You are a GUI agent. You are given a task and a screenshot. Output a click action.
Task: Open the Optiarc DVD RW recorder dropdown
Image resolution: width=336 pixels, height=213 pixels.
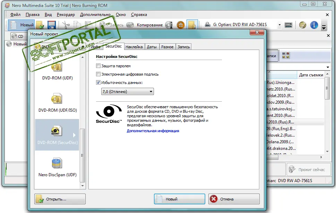click(279, 25)
